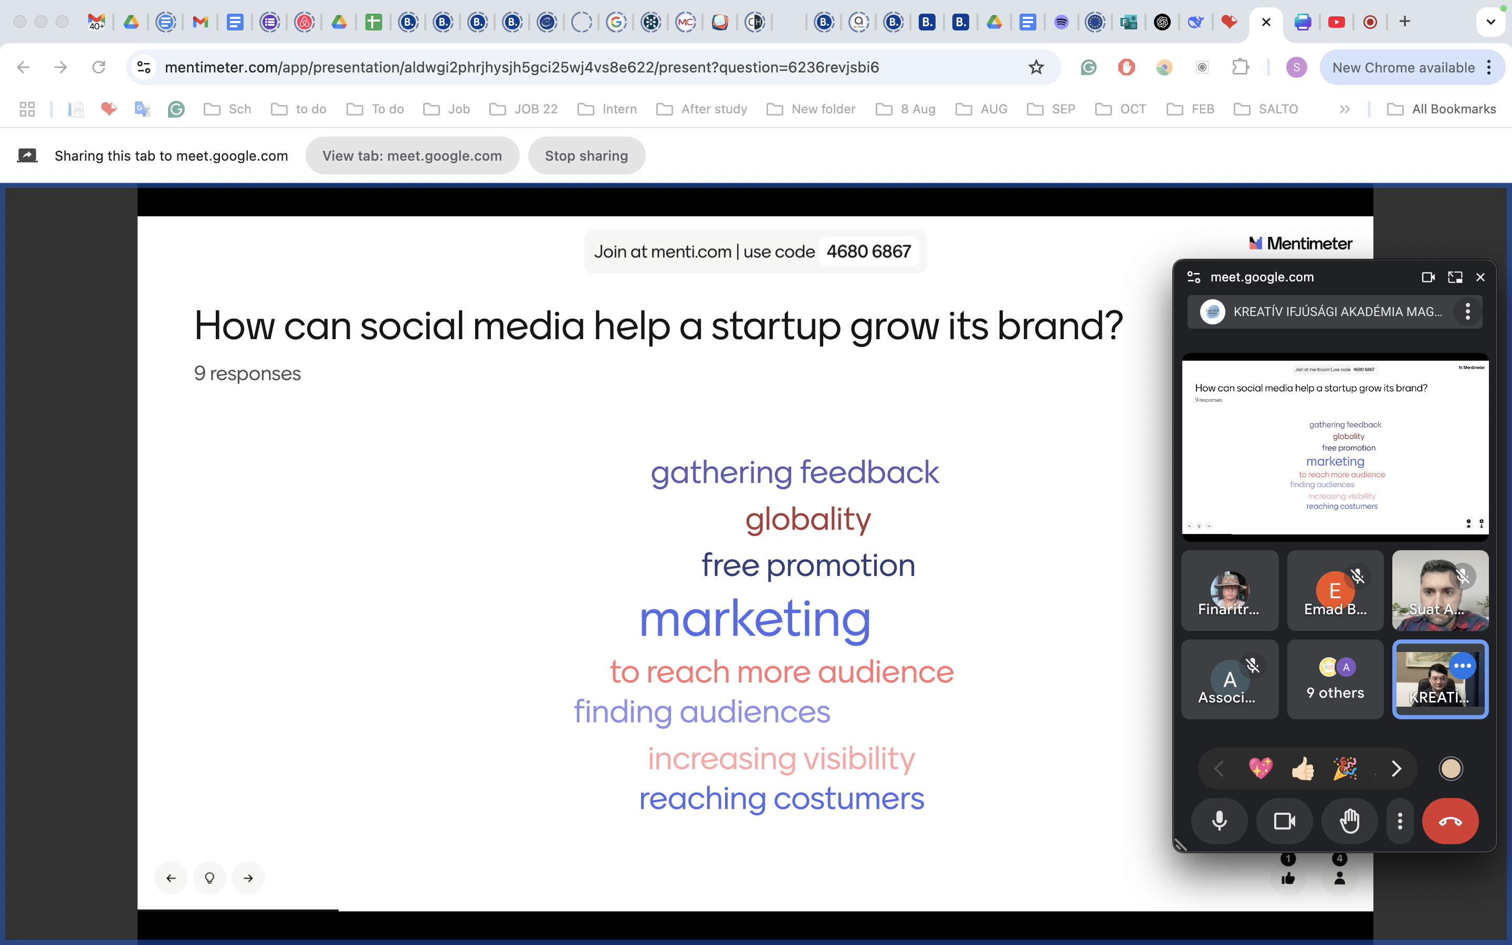This screenshot has width=1512, height=945.
Task: Click the participants person icon on slide
Action: (1340, 878)
